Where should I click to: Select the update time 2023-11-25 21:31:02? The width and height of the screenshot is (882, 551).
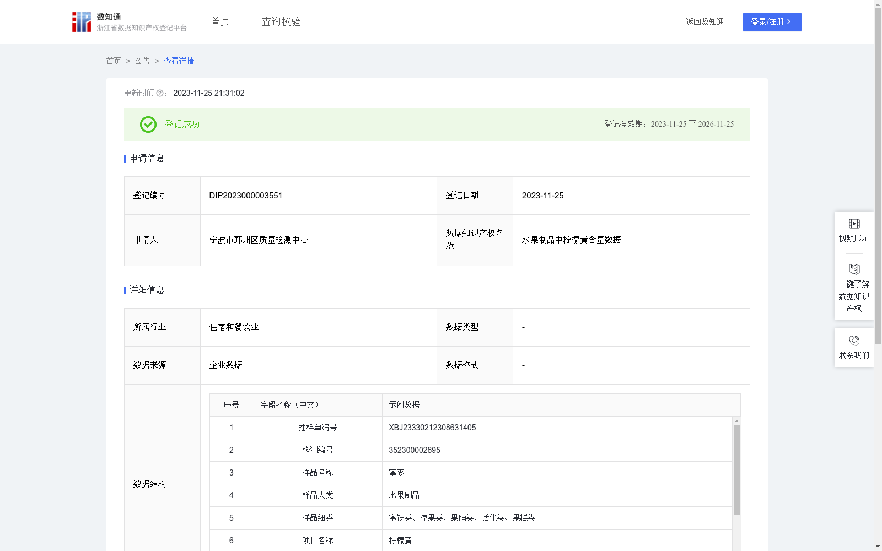coord(209,94)
